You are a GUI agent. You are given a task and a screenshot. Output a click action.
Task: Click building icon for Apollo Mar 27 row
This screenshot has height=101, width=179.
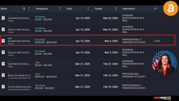point(3,29)
